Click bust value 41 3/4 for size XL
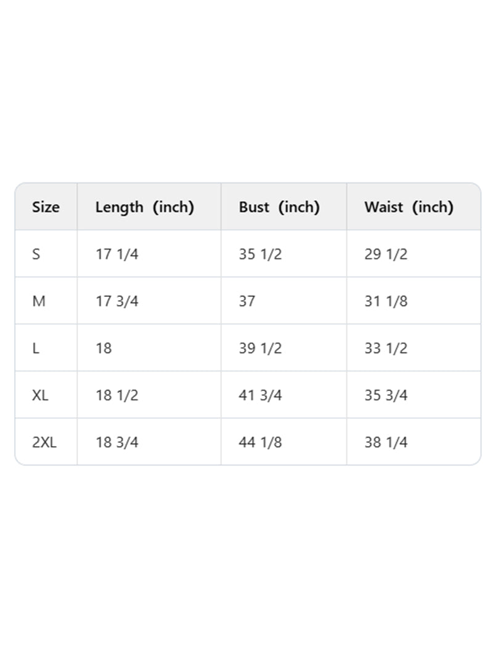 click(x=260, y=395)
